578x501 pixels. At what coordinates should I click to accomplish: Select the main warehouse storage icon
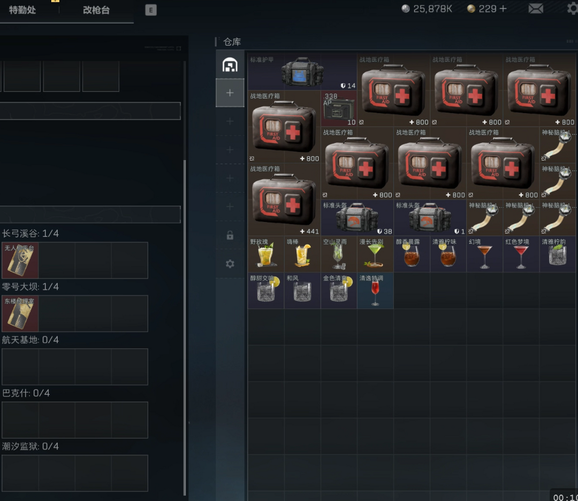pos(230,65)
